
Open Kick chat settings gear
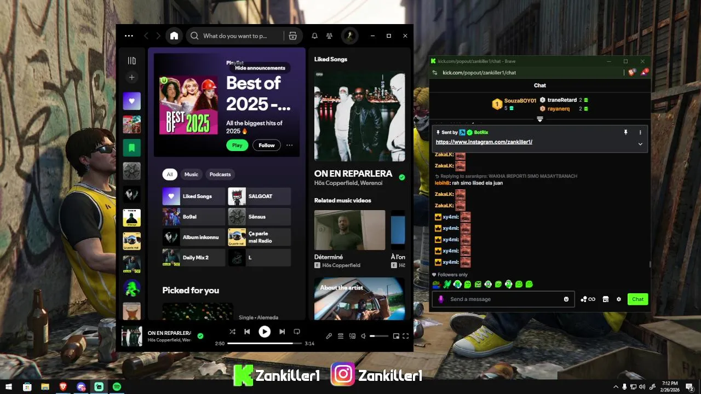[619, 299]
